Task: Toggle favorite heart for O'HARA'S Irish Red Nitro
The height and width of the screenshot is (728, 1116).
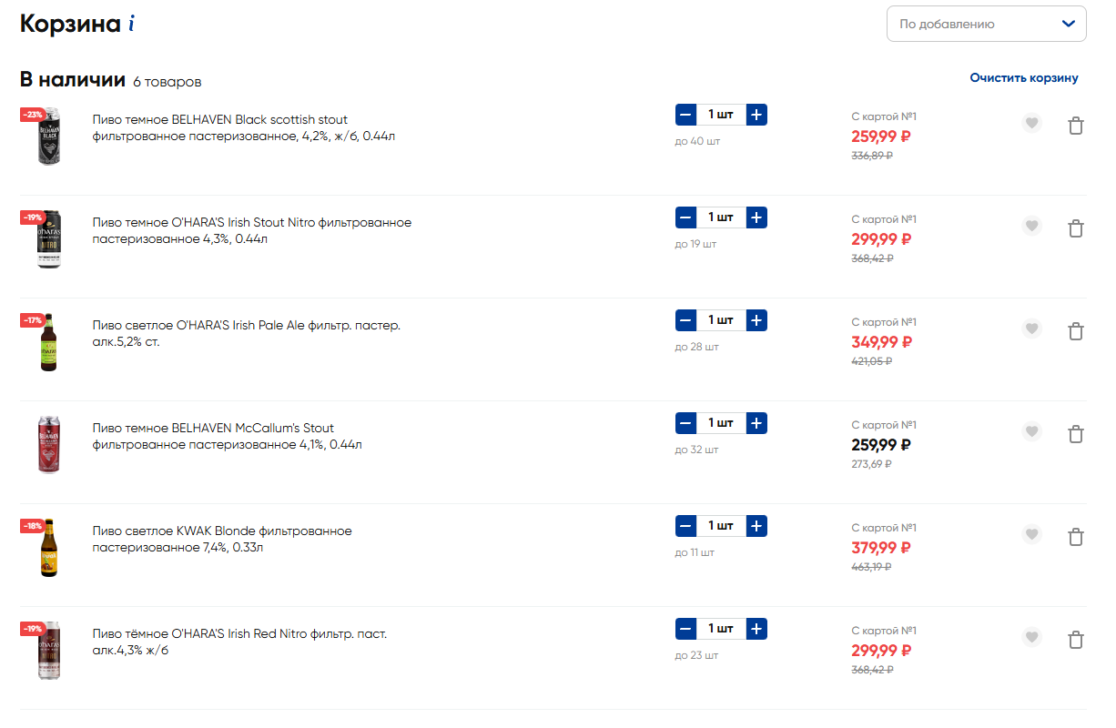Action: coord(1031,637)
